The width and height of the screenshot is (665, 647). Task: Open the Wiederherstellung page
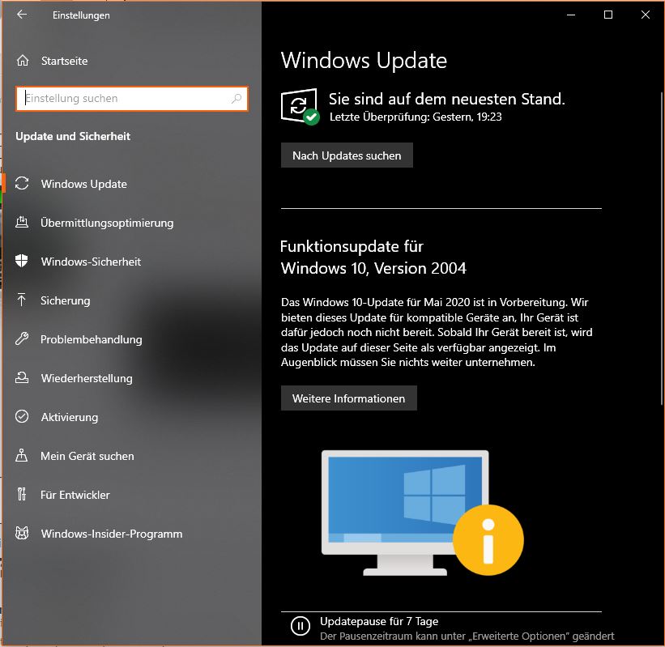point(87,378)
